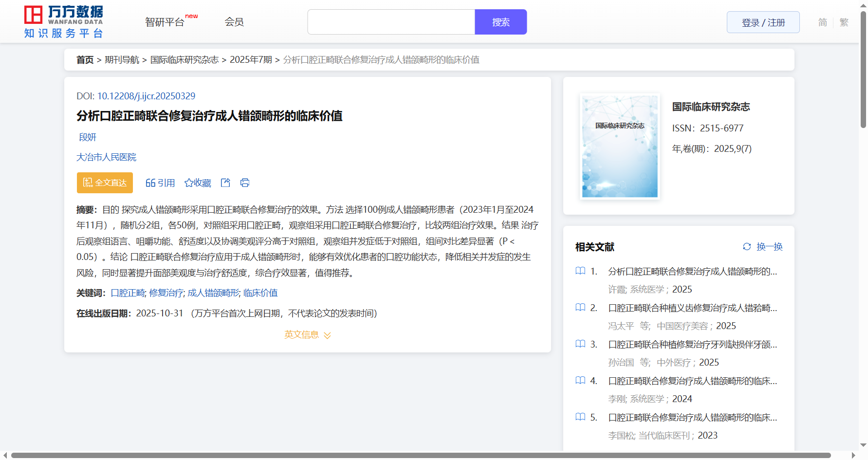The image size is (868, 460).
Task: Open full text via 全文直达 button
Action: (x=105, y=183)
